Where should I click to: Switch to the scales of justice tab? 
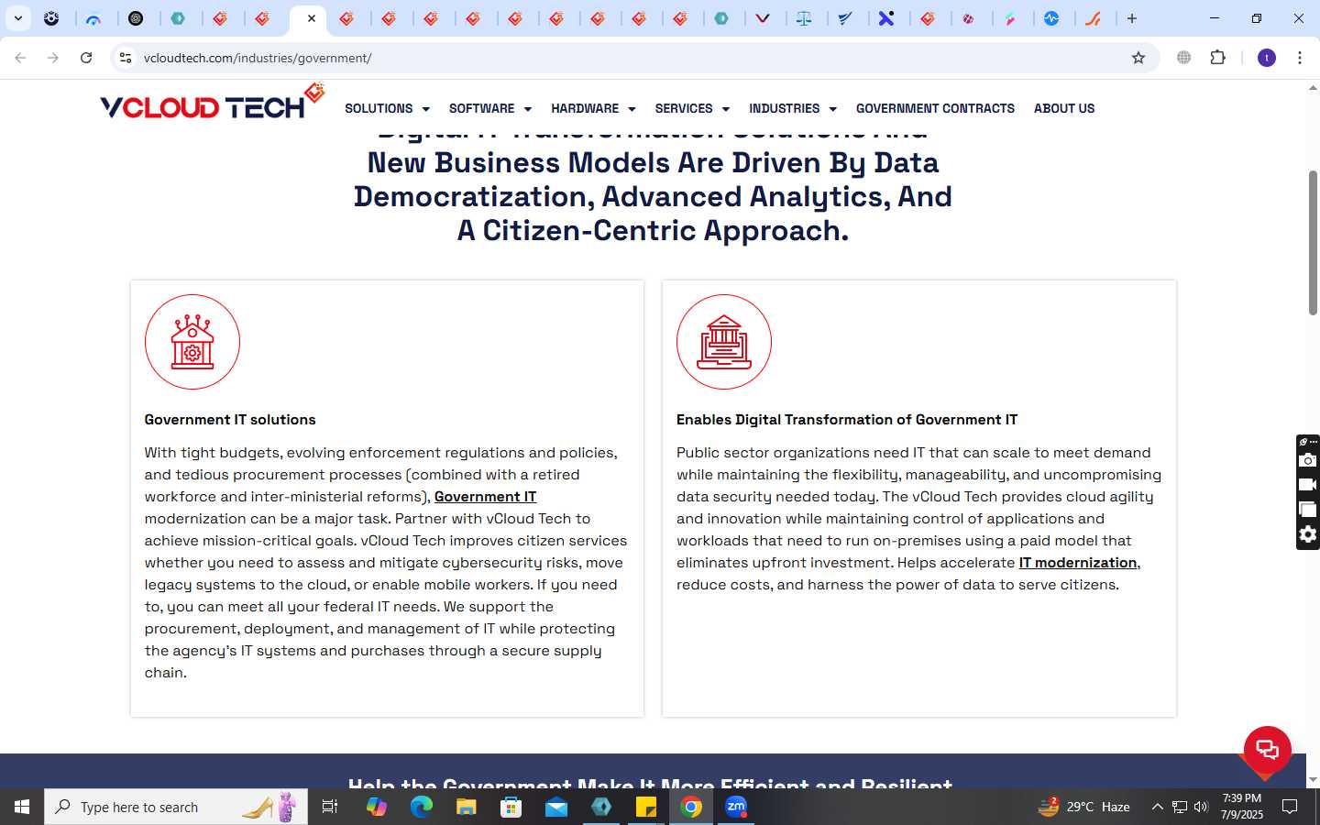(x=804, y=18)
